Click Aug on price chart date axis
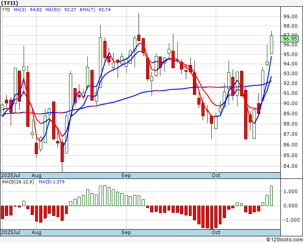The image size is (303, 243). [x=37, y=175]
